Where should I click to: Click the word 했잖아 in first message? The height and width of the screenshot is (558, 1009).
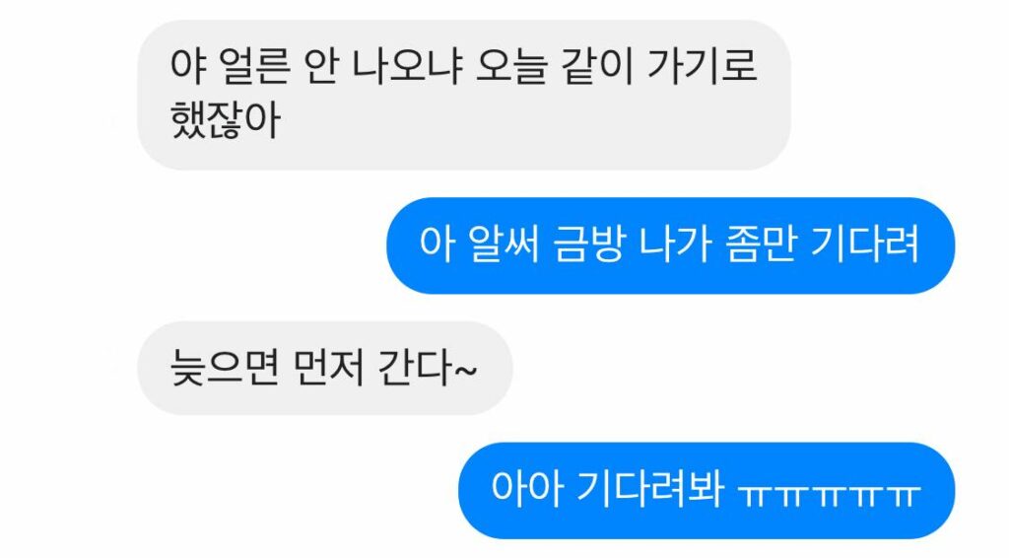(226, 120)
